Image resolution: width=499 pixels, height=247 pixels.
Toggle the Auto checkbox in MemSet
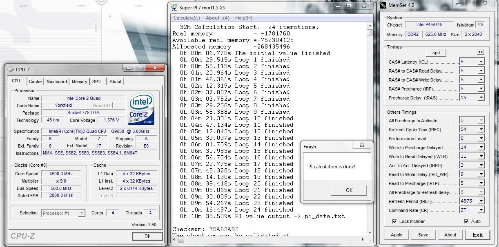pos(466,221)
